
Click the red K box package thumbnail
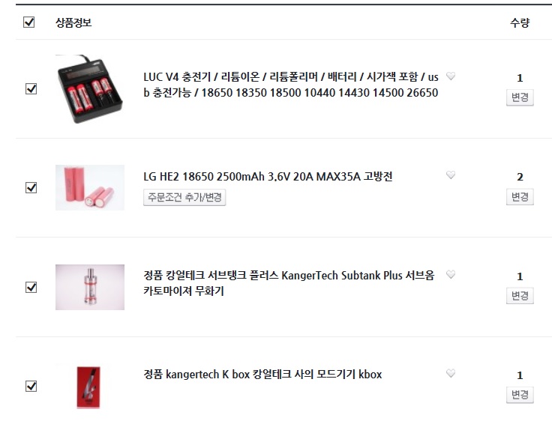coord(88,387)
